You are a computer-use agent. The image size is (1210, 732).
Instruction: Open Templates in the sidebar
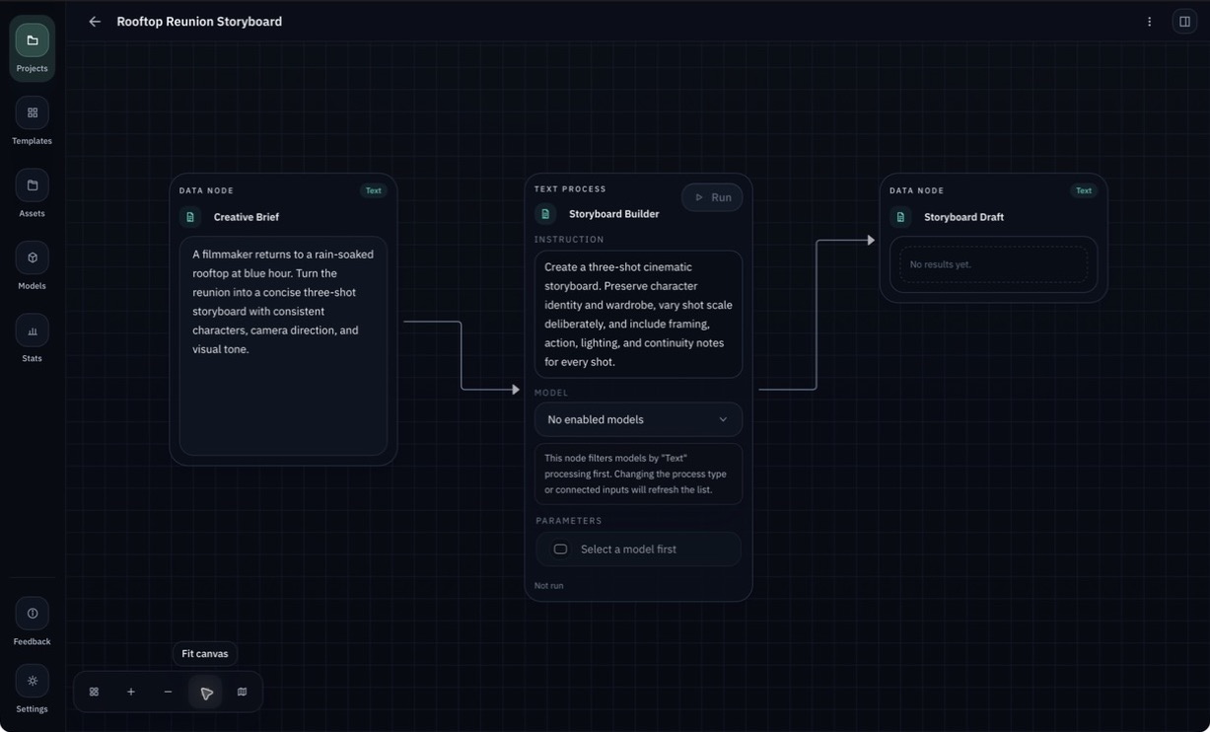pyautogui.click(x=32, y=120)
